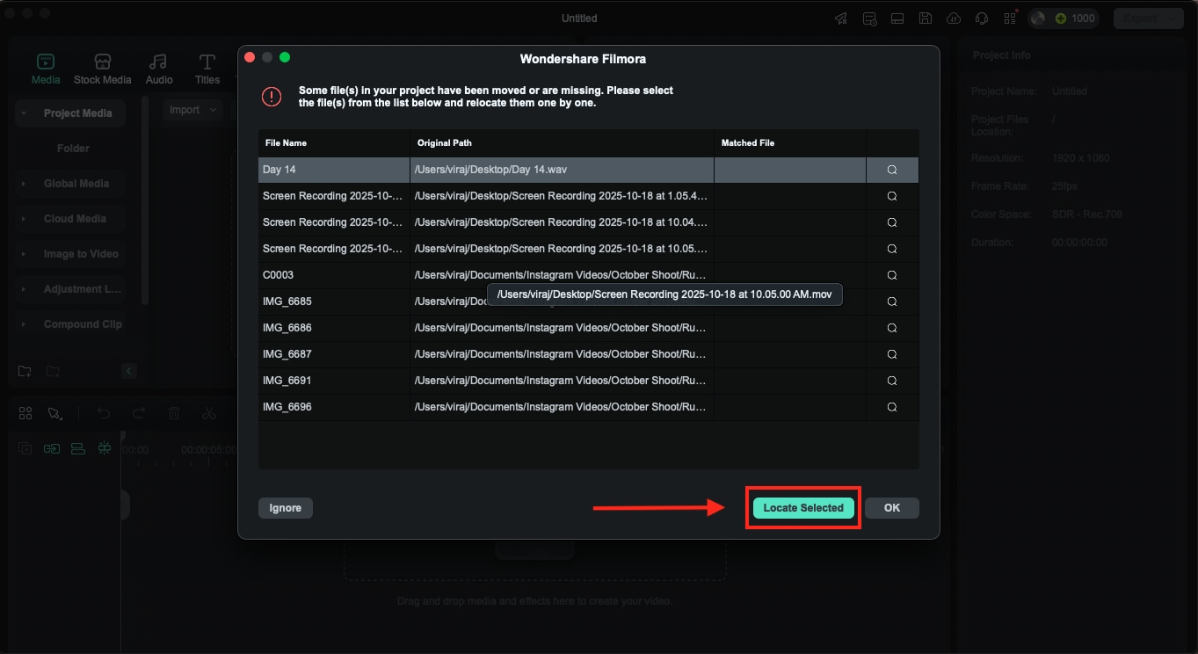Toggle the auto link green icon in the timeline
The width and height of the screenshot is (1198, 654).
click(x=78, y=448)
